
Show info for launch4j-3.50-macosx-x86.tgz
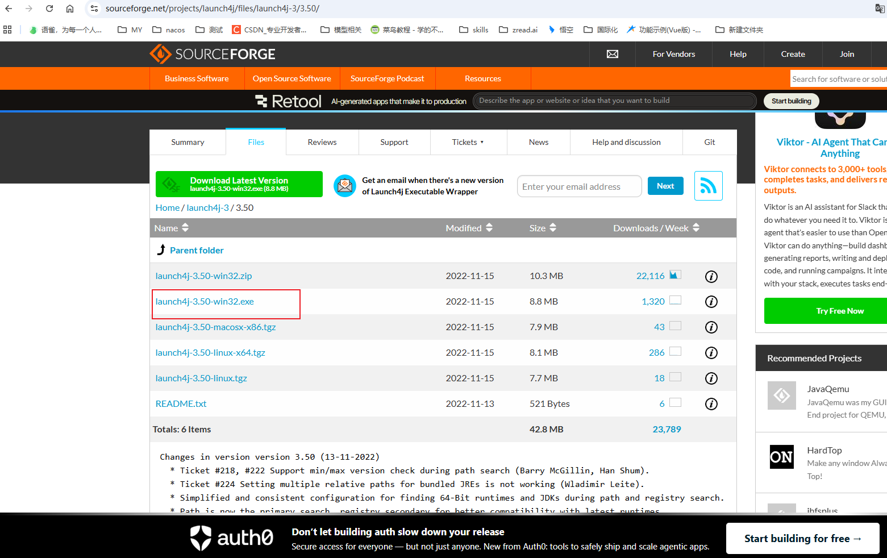[711, 327]
